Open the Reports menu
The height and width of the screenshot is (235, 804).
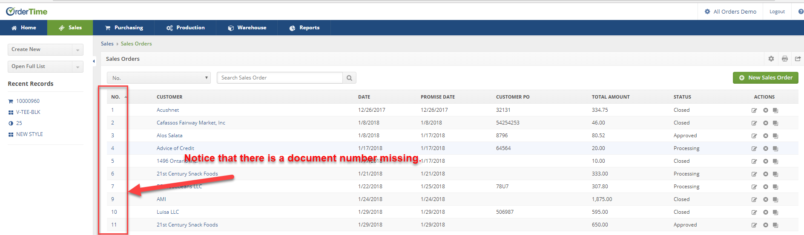(304, 28)
